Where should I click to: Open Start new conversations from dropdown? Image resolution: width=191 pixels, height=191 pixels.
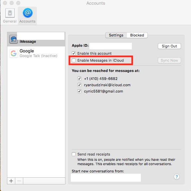[x=106, y=178]
